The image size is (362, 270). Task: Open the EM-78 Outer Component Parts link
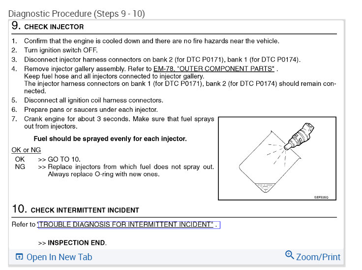(x=214, y=68)
